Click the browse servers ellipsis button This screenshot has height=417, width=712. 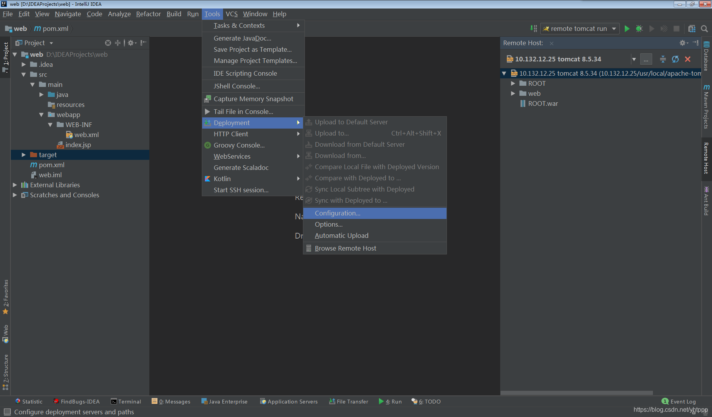point(646,59)
